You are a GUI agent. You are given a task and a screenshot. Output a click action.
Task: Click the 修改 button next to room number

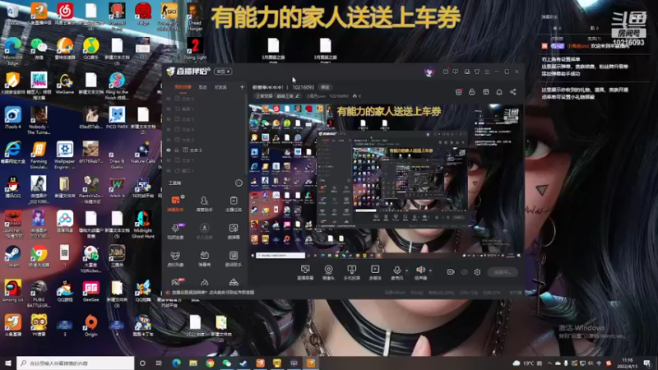[325, 87]
